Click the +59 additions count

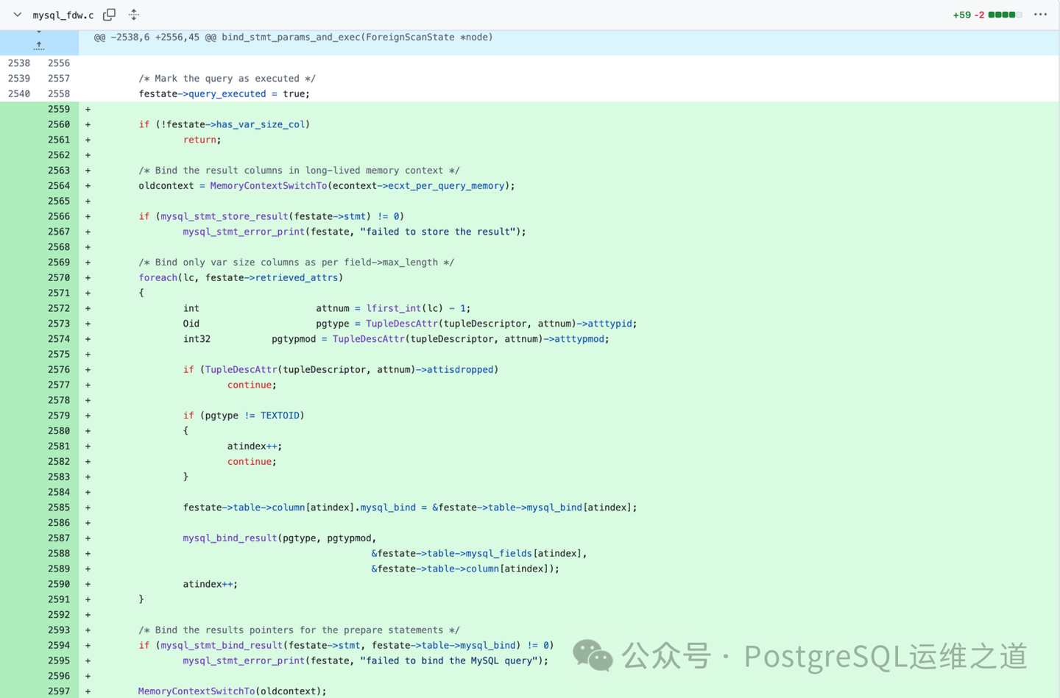pyautogui.click(x=961, y=15)
